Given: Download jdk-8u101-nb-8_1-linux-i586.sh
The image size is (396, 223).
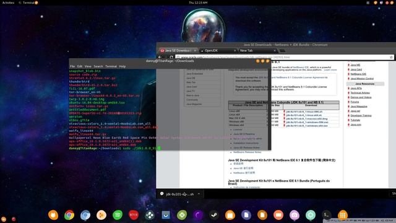Looking at the screenshot, I should click(304, 111).
